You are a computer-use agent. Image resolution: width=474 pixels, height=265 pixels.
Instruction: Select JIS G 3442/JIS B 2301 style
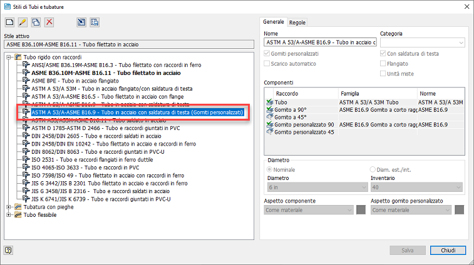click(x=110, y=183)
